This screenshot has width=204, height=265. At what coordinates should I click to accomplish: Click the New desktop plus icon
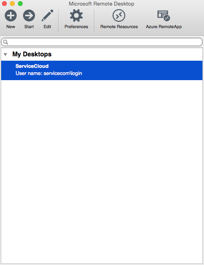point(11,15)
